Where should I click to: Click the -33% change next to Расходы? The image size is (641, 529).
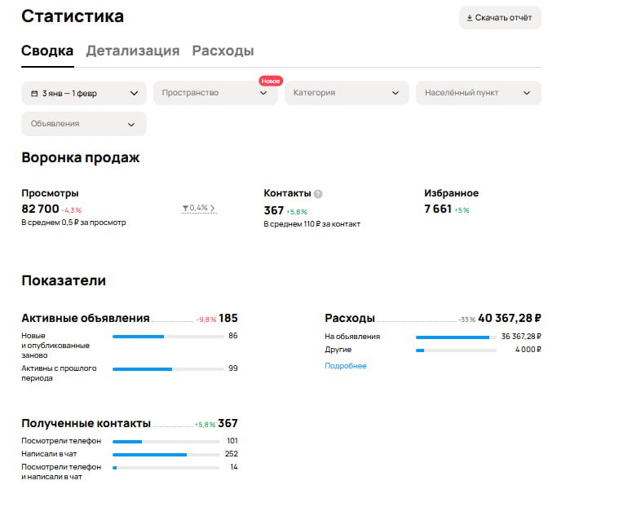[466, 320]
